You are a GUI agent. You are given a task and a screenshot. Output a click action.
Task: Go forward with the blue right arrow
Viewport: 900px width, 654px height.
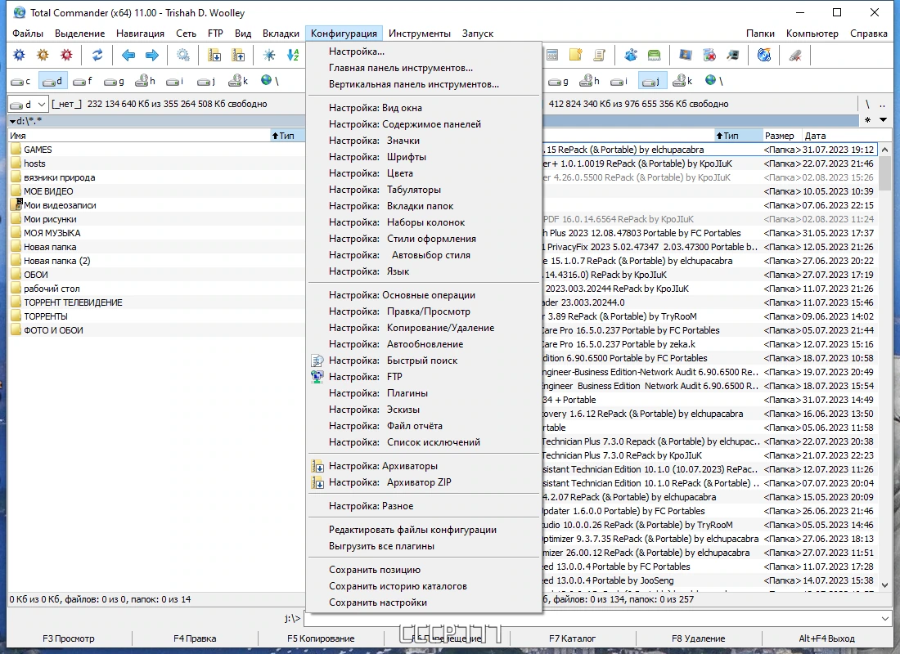coord(152,55)
